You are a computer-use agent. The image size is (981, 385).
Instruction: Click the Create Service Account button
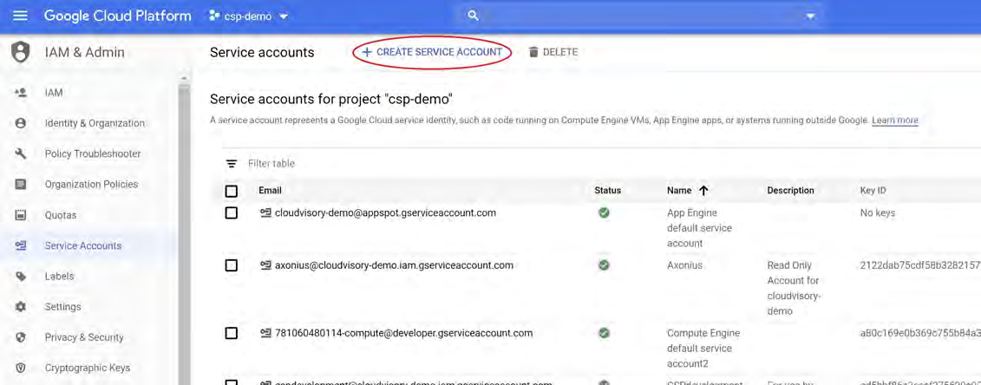coord(432,53)
